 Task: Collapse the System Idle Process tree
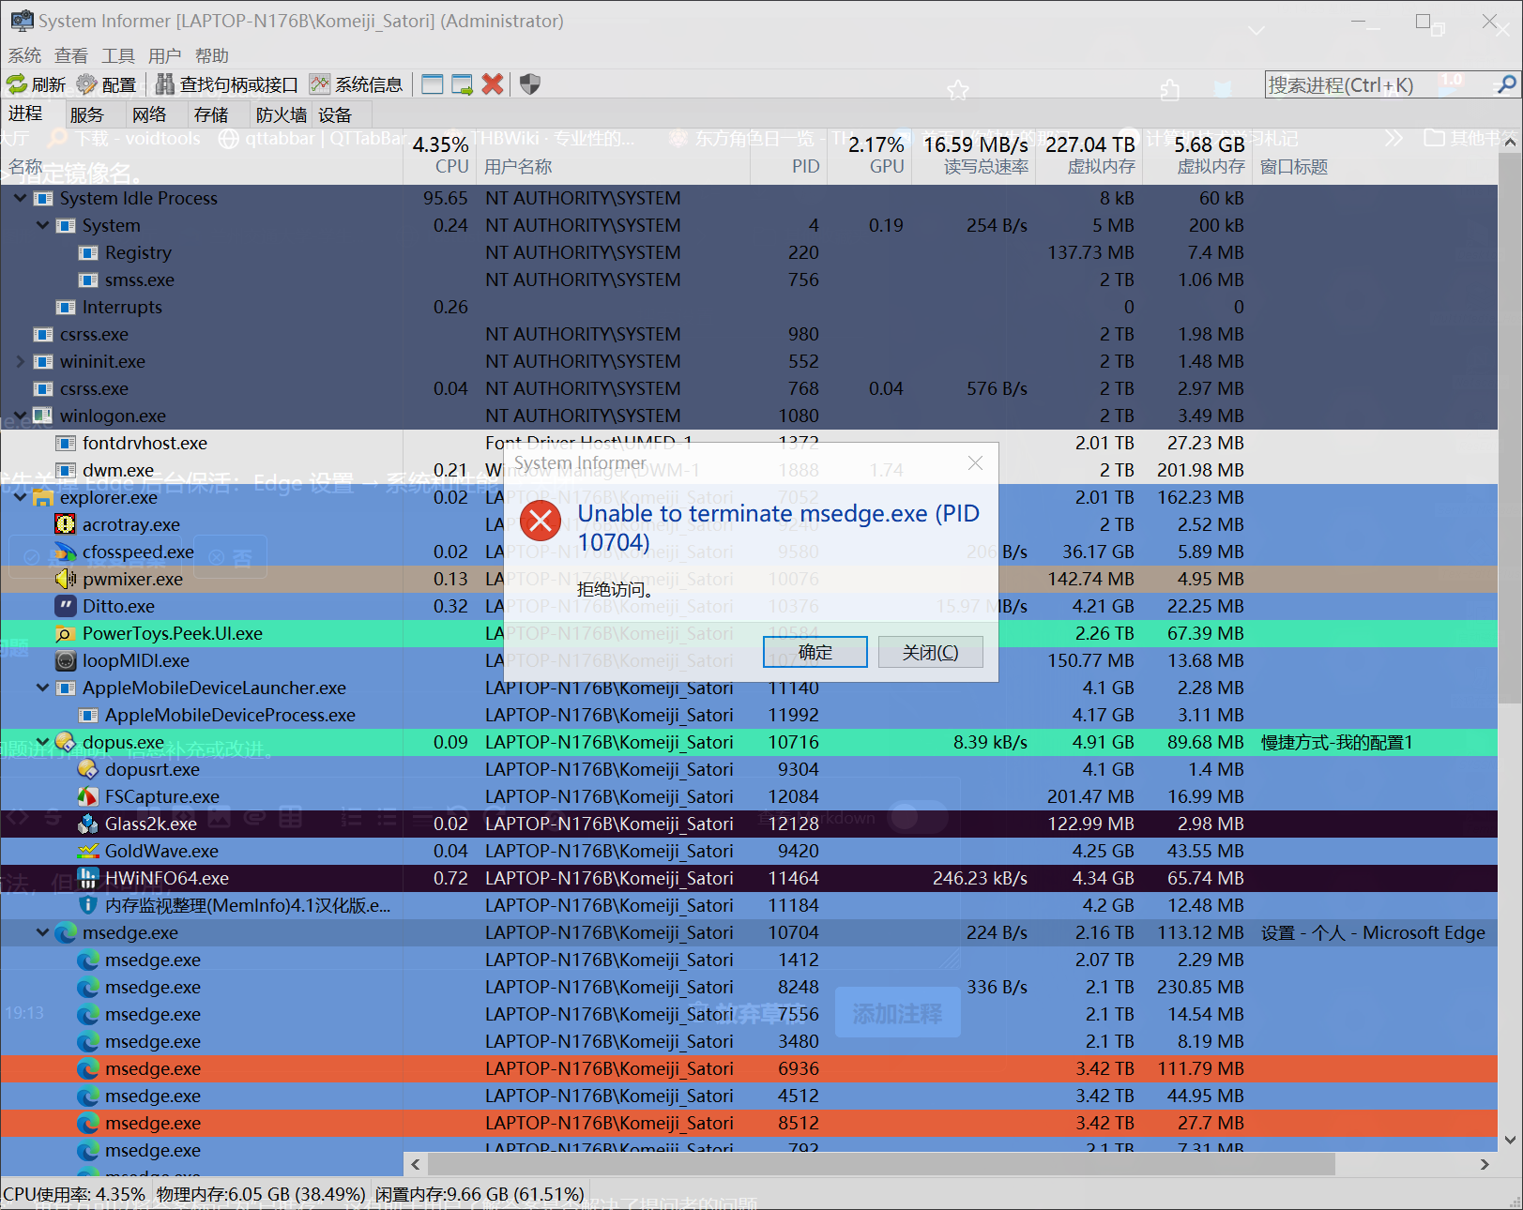[x=20, y=198]
